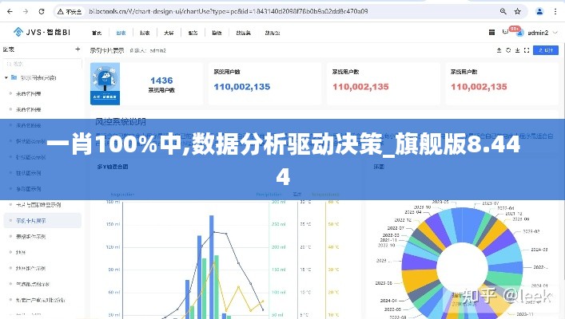The height and width of the screenshot is (319, 565).
Task: Download the chart with the download icon
Action: click(x=517, y=50)
